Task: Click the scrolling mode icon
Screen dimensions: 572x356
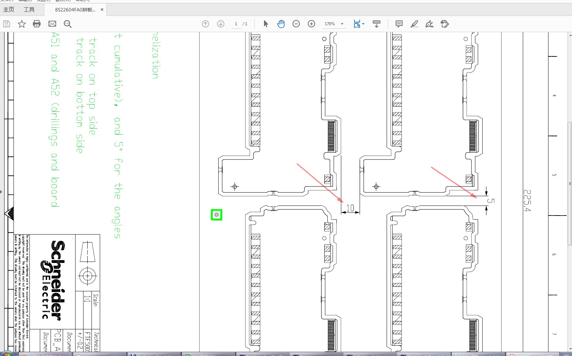Action: [x=377, y=24]
